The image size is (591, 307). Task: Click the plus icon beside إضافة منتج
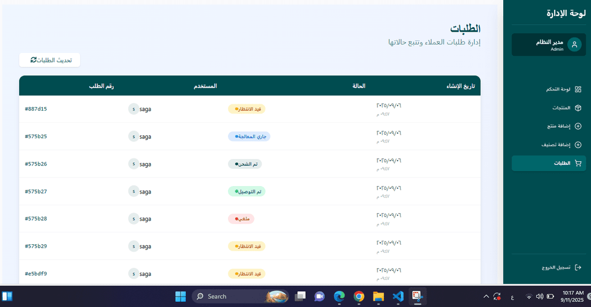578,126
